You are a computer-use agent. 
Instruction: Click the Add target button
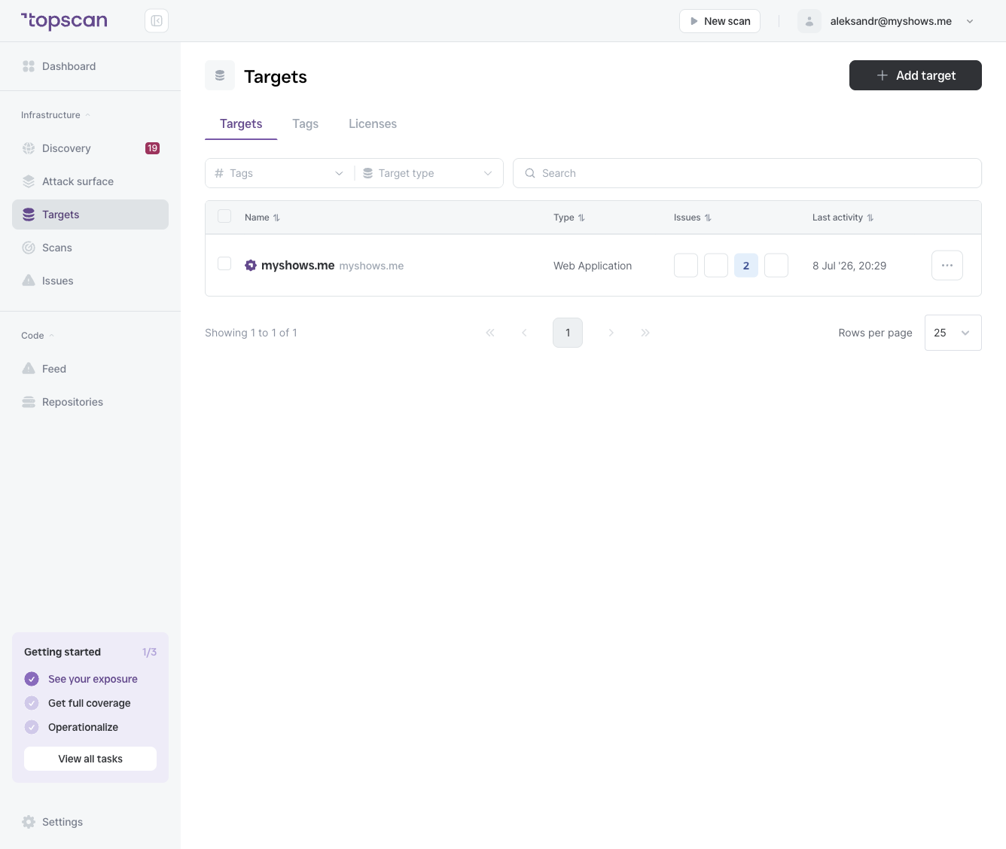point(916,75)
